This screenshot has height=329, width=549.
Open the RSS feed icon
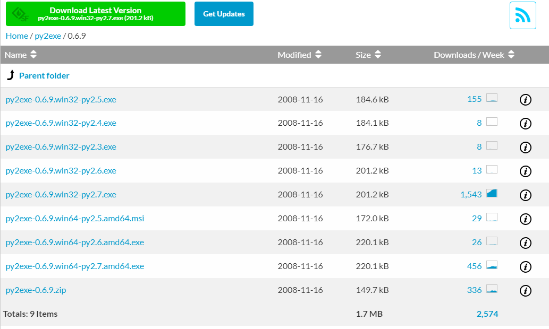coord(522,15)
